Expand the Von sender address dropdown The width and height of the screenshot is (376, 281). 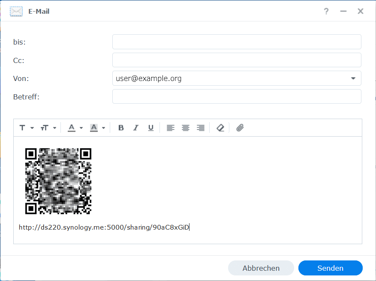click(x=353, y=78)
